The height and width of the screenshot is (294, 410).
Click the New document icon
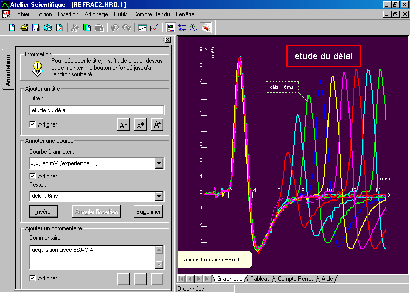[x=12, y=28]
